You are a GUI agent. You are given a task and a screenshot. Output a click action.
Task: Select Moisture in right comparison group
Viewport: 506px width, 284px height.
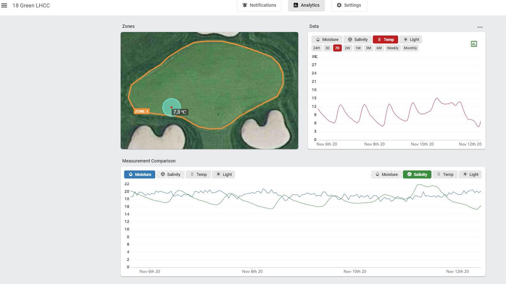(386, 174)
